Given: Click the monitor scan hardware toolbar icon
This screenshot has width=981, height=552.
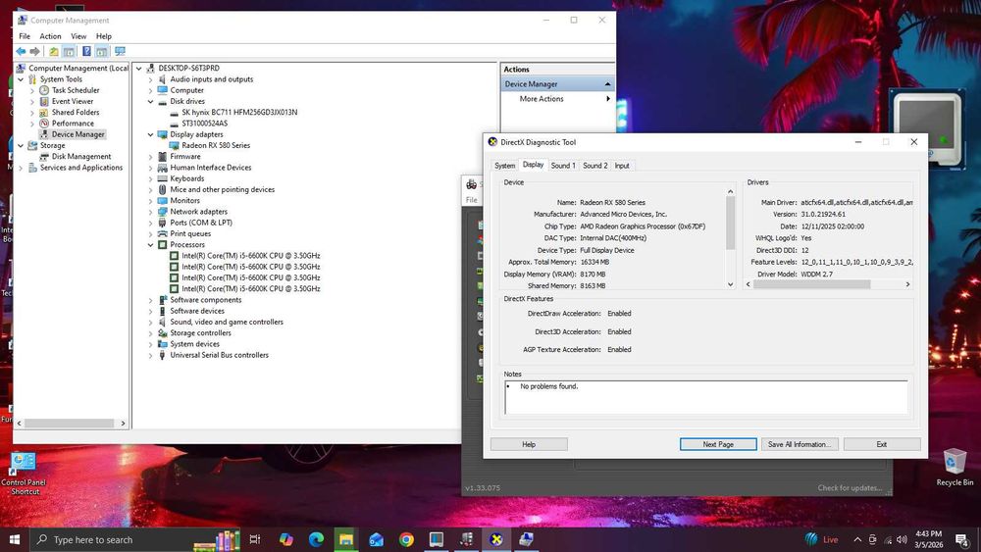Looking at the screenshot, I should [x=120, y=51].
